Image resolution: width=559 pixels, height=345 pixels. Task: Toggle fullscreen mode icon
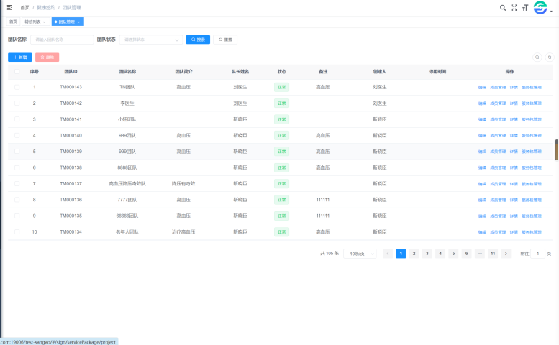tap(514, 8)
